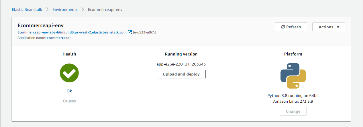Click the Change platform button
The width and height of the screenshot is (363, 127).
[293, 111]
